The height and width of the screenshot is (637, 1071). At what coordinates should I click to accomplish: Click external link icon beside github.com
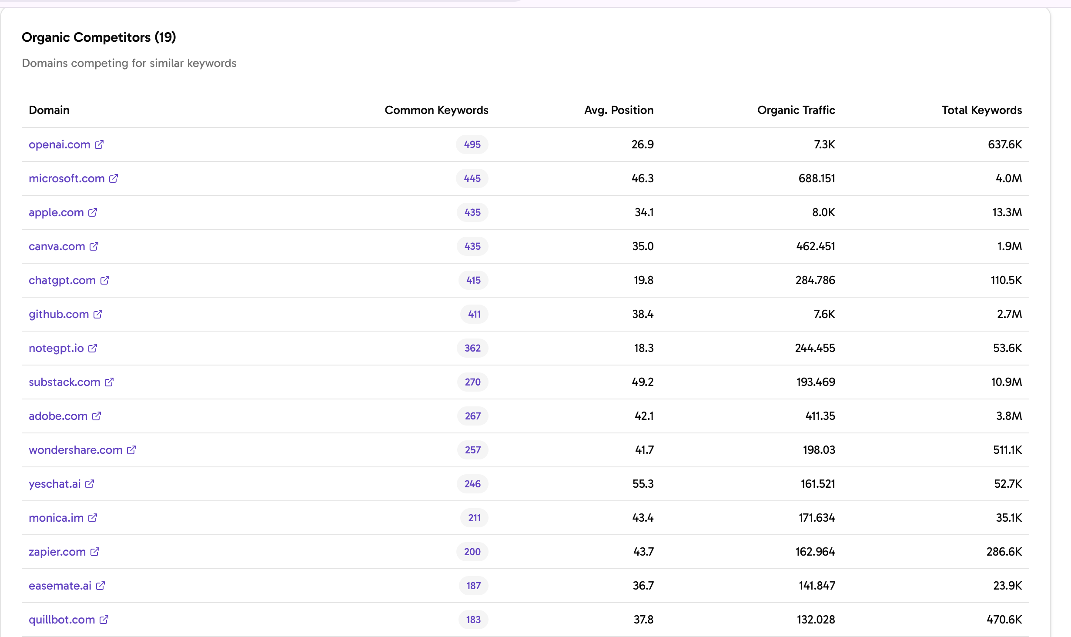tap(98, 314)
